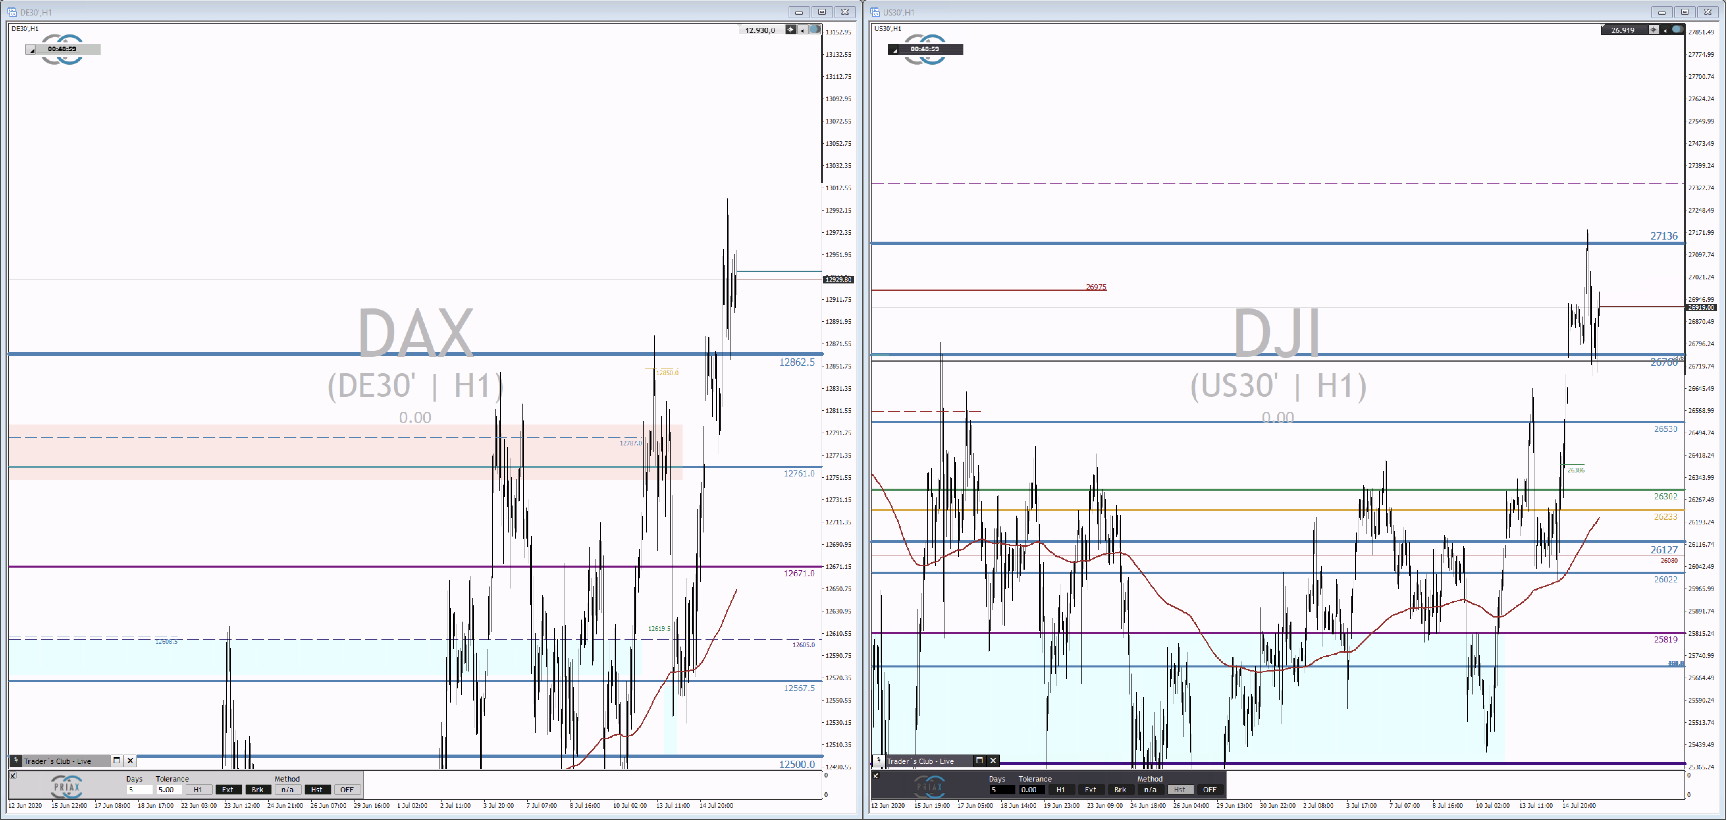Maximize Trader's Club panel in DJI chart
1727x820 pixels.
click(980, 760)
